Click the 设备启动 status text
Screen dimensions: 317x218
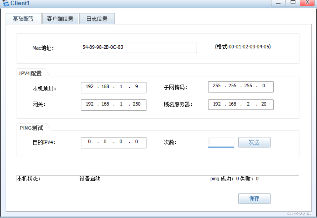click(90, 179)
